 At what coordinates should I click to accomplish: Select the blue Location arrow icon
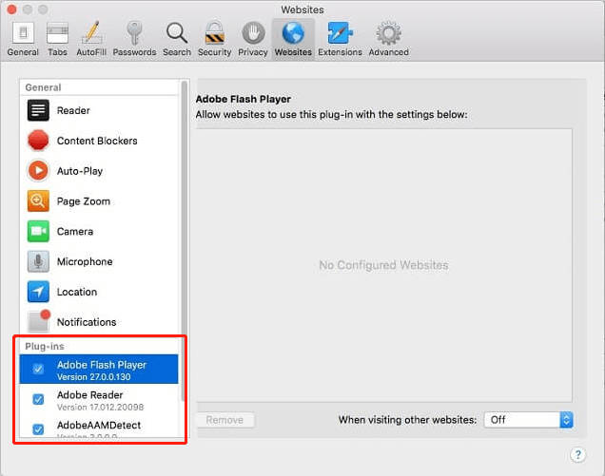tap(38, 292)
